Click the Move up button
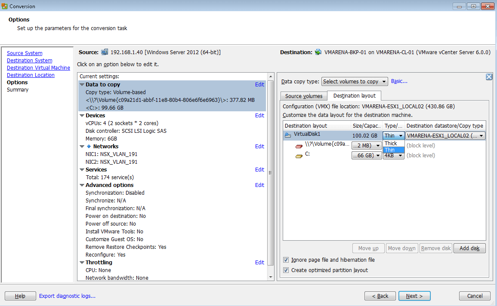The width and height of the screenshot is (497, 306). (x=368, y=248)
